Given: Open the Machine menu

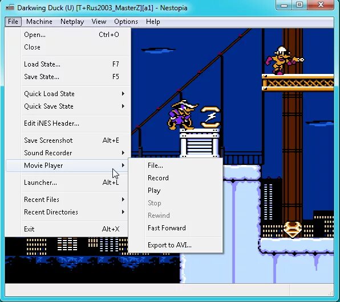Looking at the screenshot, I should click(39, 22).
